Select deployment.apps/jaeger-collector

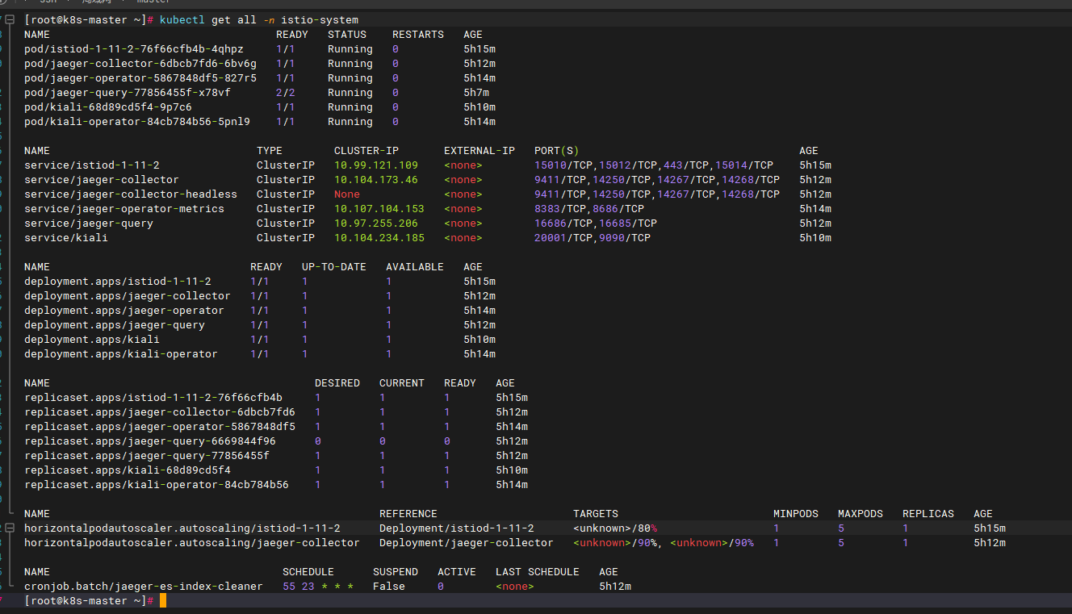128,295
